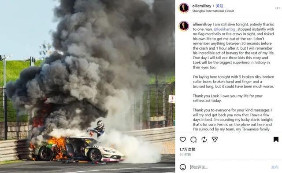Click the caption text block
The height and width of the screenshot is (173, 282).
pyautogui.click(x=234, y=77)
